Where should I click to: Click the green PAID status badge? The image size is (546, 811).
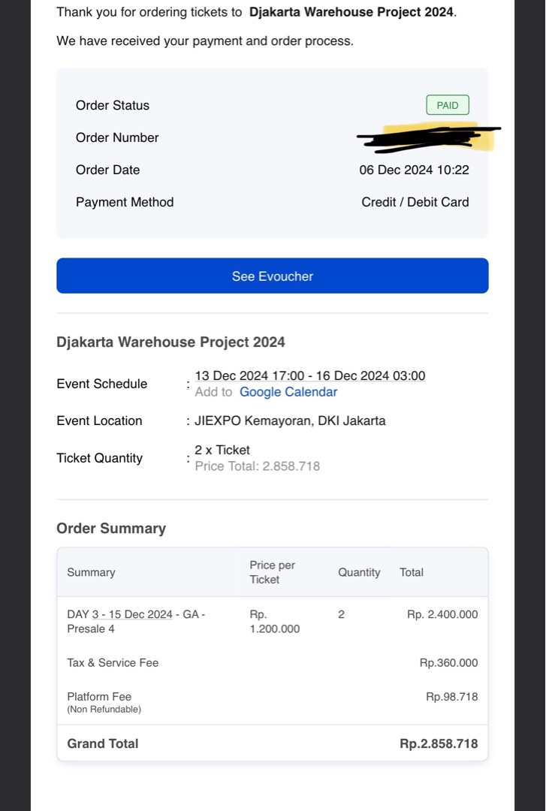pyautogui.click(x=447, y=105)
